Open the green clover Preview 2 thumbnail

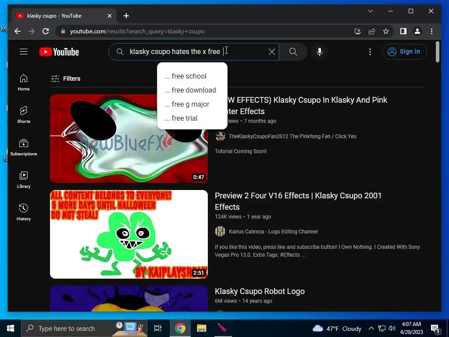click(x=129, y=234)
